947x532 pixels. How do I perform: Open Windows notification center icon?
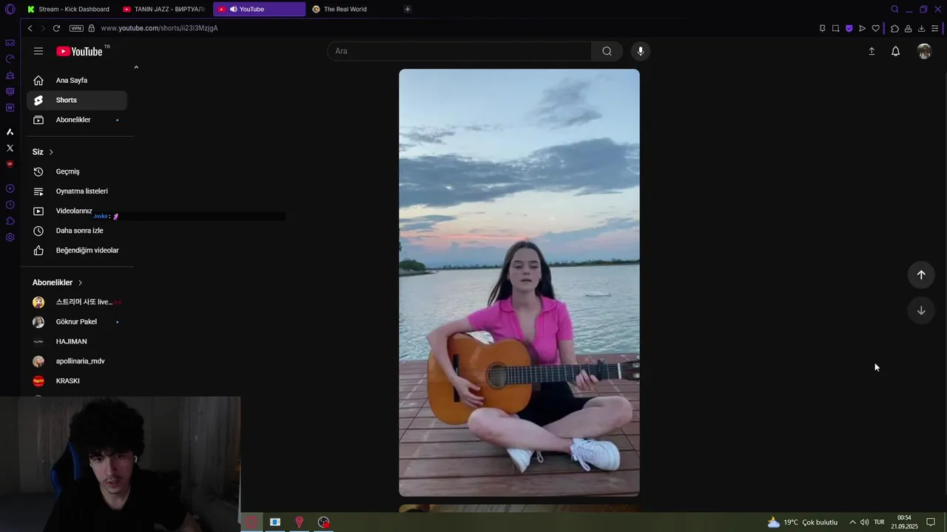coord(931,522)
